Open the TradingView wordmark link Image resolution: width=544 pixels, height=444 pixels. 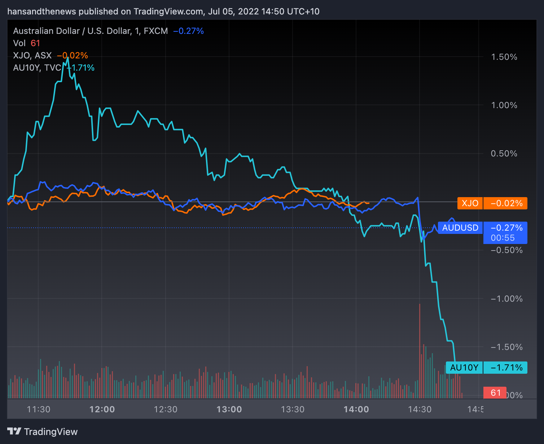(x=51, y=432)
